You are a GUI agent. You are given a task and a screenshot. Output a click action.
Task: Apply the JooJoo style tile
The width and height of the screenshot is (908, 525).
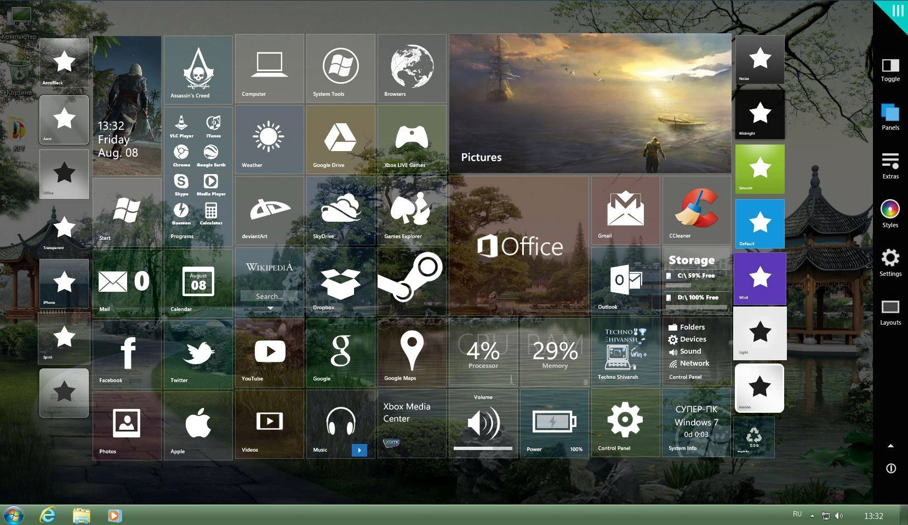tap(759, 388)
